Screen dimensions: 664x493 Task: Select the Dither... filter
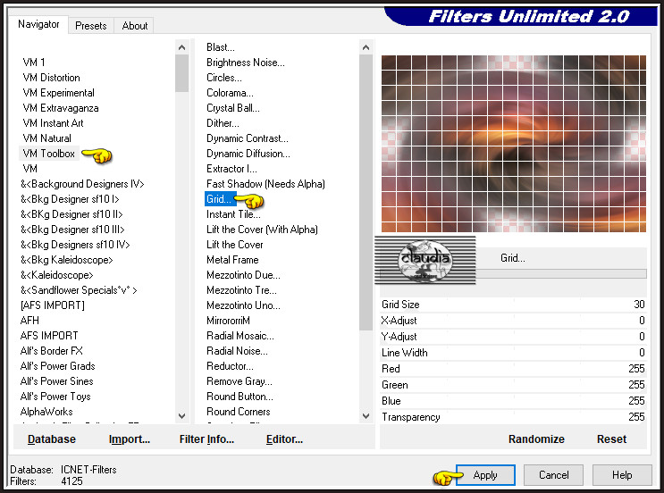(223, 123)
